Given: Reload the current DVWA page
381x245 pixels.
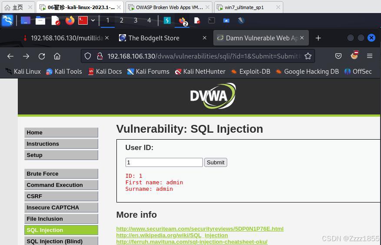Looking at the screenshot, I should [x=42, y=56].
